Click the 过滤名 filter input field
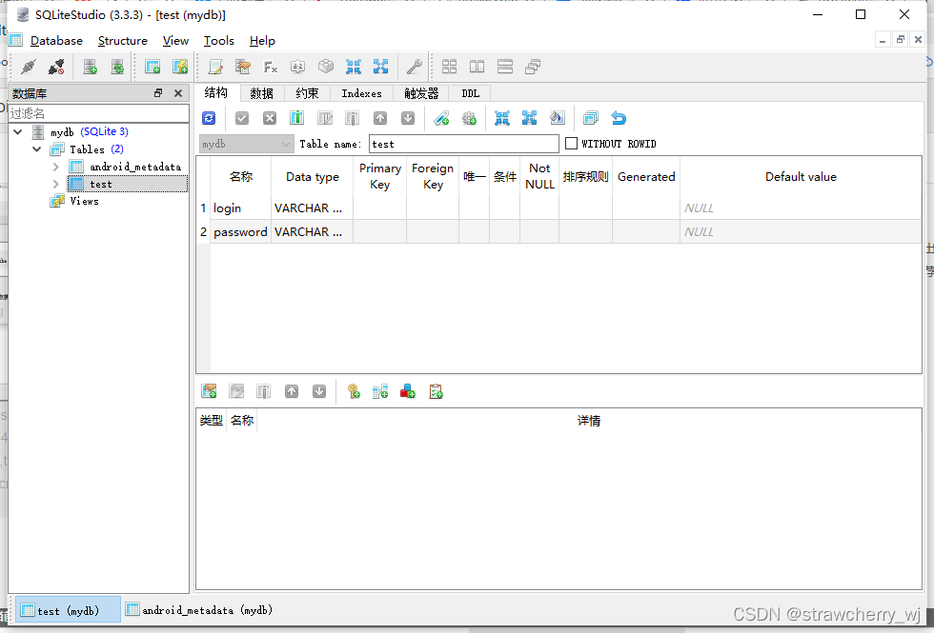 99,113
